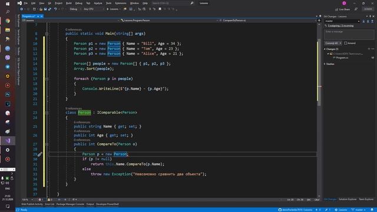Screen dimensions: 377x212
Task: Collapse the Main method outlining region
Action: pos(47,34)
